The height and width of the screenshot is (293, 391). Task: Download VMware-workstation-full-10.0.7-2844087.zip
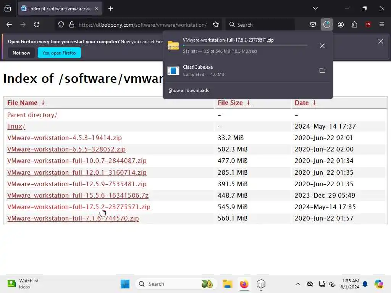[77, 161]
